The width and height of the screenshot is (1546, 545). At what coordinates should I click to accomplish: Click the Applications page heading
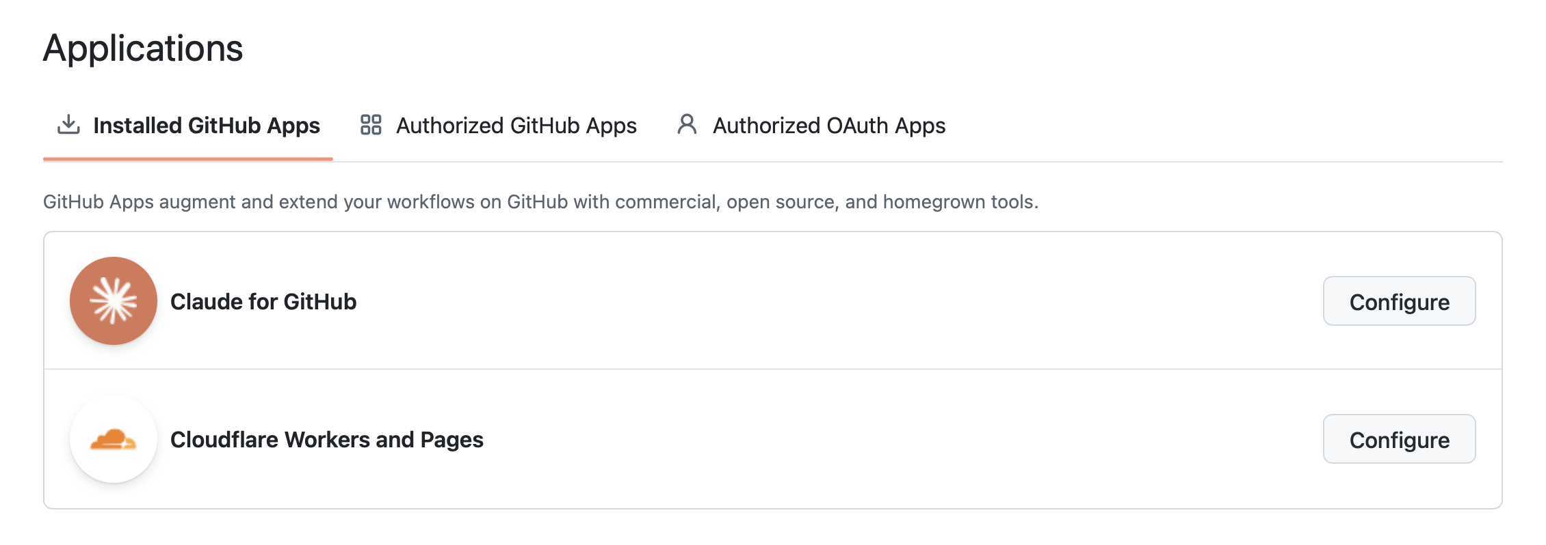pyautogui.click(x=143, y=48)
